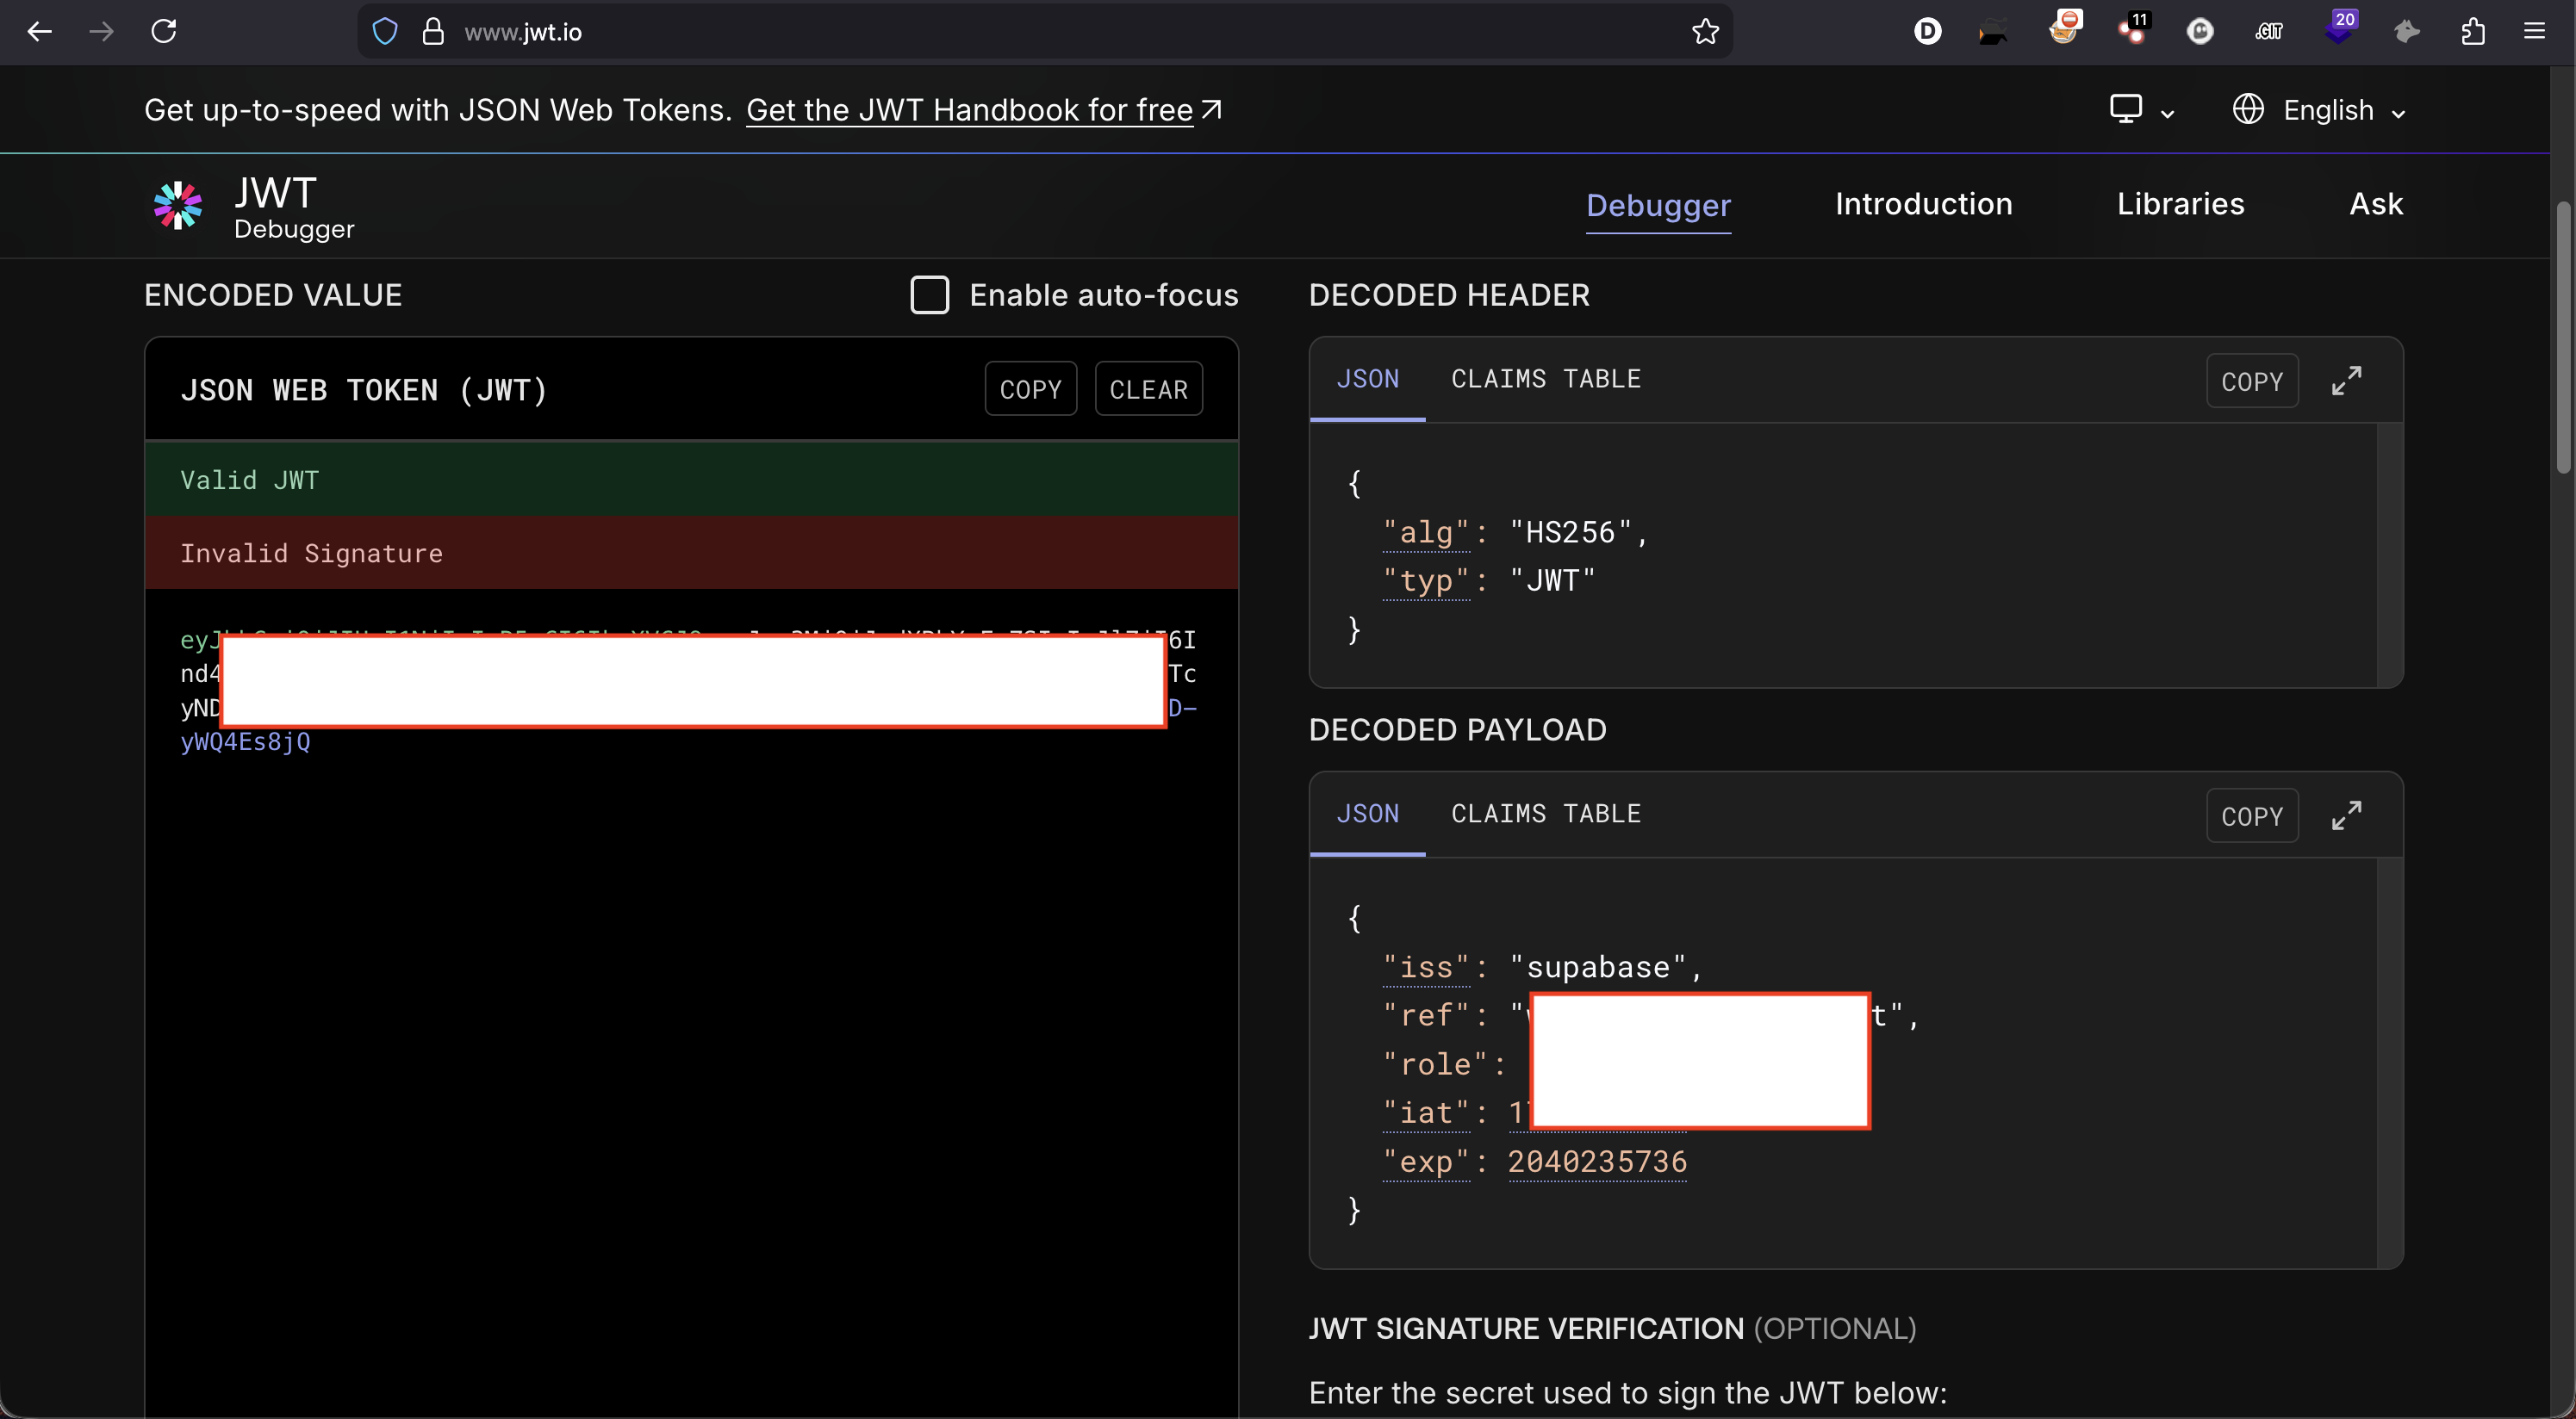
Task: View site security lock info
Action: pos(433,32)
